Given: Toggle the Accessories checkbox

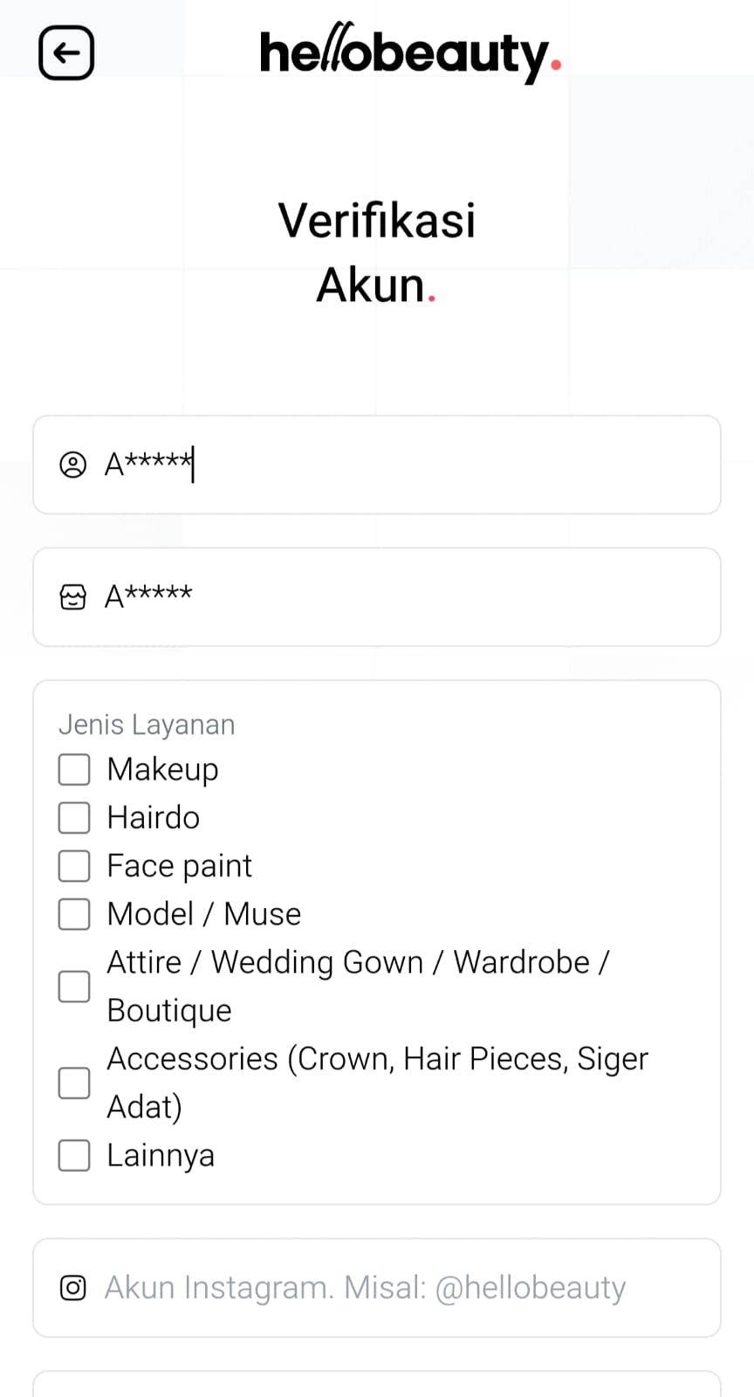Looking at the screenshot, I should [74, 1083].
